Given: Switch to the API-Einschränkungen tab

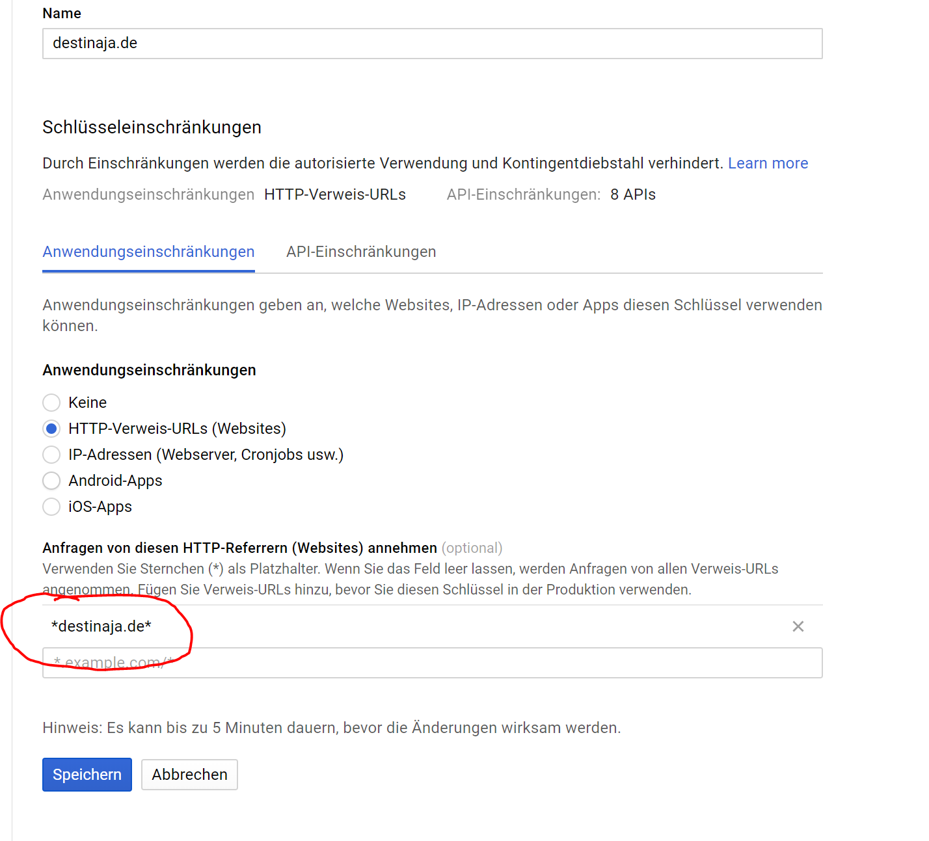Looking at the screenshot, I should click(361, 252).
